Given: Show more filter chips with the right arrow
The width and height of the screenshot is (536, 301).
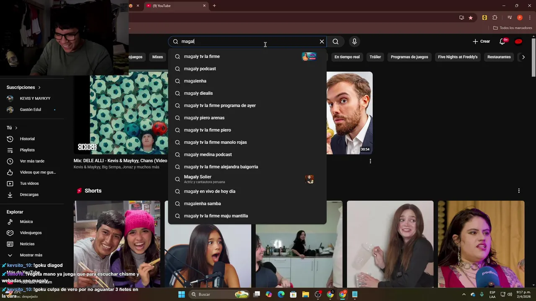Looking at the screenshot, I should tap(523, 57).
